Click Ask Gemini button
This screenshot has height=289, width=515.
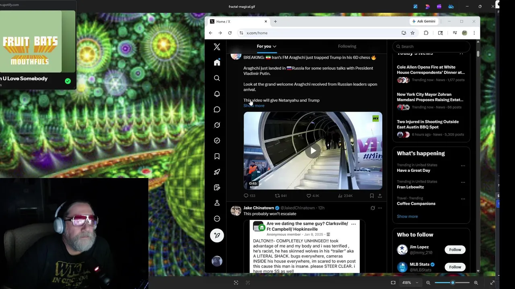coord(423,21)
